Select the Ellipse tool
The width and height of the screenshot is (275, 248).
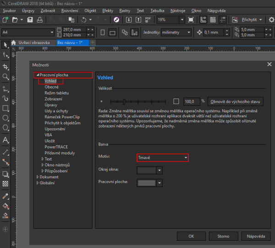5,118
